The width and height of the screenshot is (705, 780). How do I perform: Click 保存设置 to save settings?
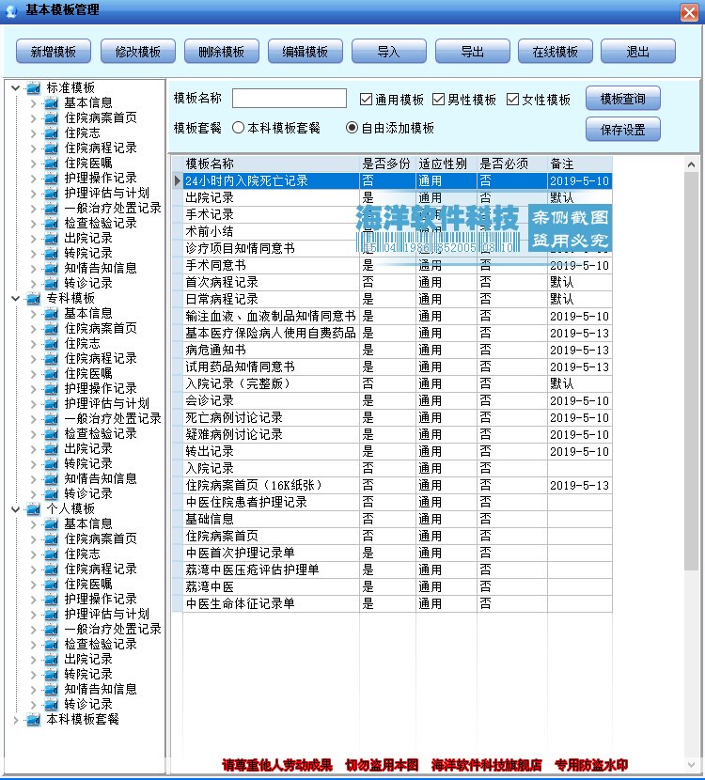[623, 130]
